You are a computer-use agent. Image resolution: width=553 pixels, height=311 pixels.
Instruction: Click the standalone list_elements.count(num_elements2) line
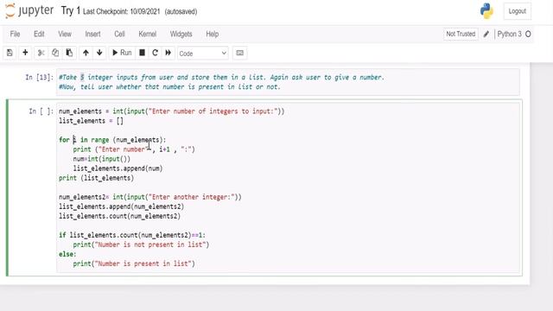(119, 216)
